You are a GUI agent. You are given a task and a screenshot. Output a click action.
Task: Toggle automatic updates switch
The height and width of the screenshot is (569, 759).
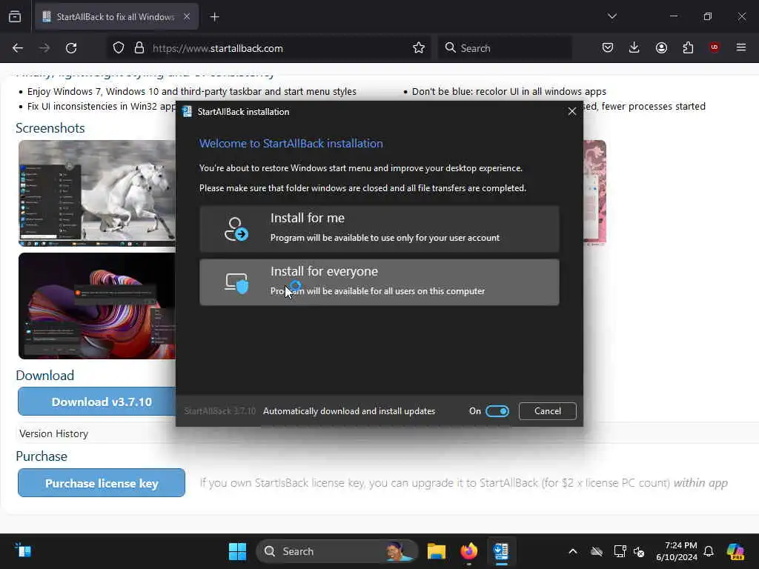497,410
